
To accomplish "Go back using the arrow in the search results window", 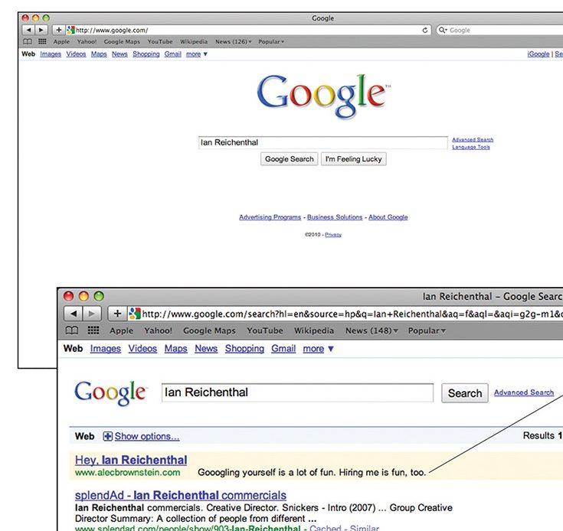I will [x=74, y=314].
